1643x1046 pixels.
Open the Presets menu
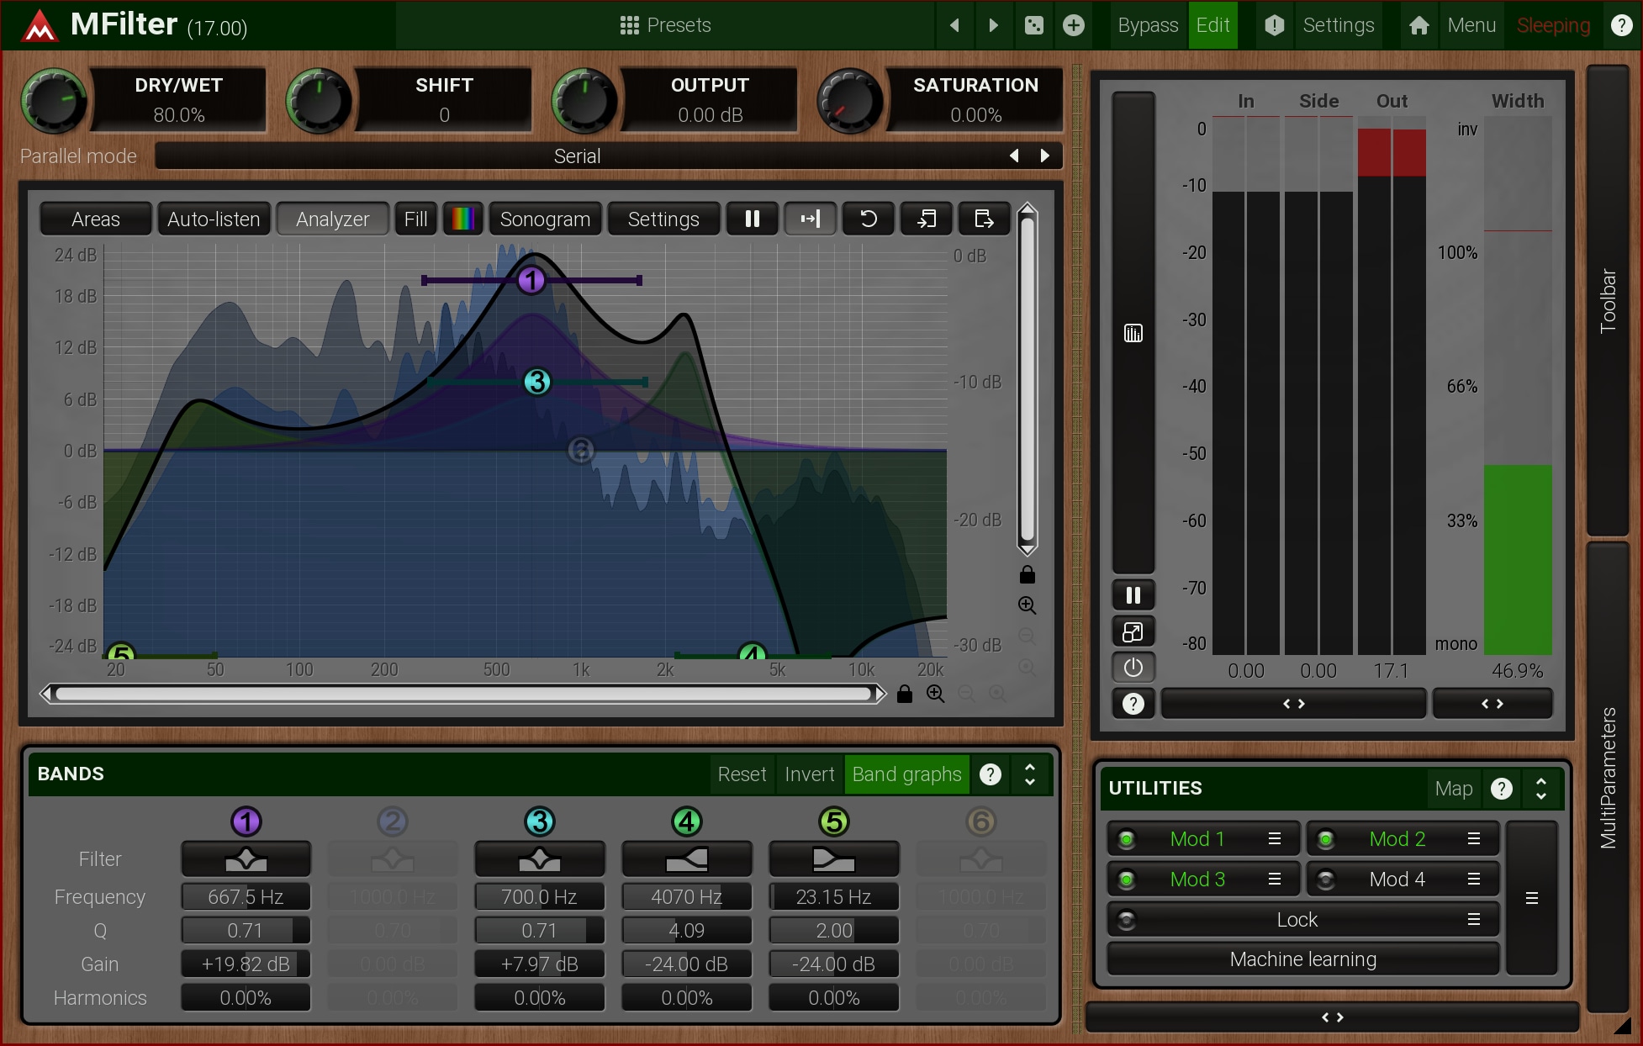(x=665, y=25)
